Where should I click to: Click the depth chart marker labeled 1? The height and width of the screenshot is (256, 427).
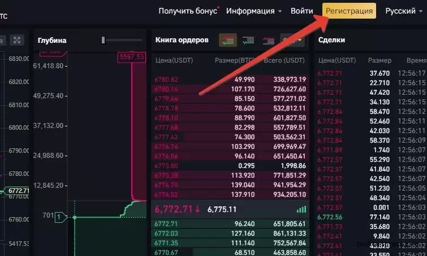(61, 217)
